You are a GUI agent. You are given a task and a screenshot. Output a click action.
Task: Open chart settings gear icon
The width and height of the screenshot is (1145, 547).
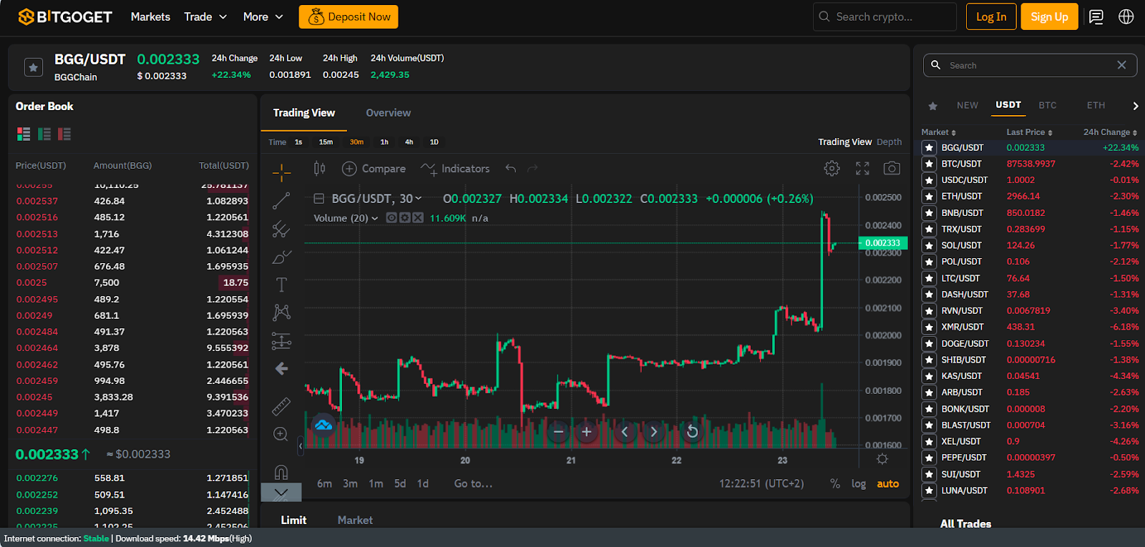point(832,169)
